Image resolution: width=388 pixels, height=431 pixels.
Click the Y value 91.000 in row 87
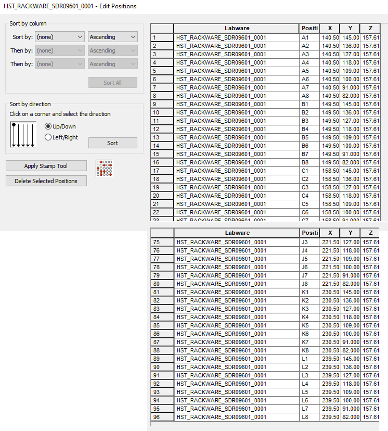tap(350, 342)
